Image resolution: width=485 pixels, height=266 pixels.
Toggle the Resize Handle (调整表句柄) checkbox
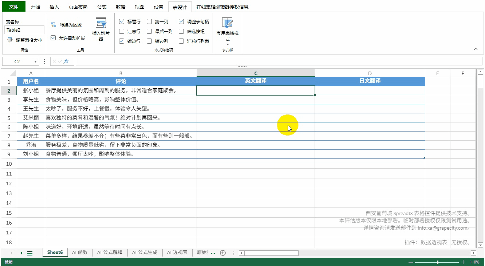181,22
